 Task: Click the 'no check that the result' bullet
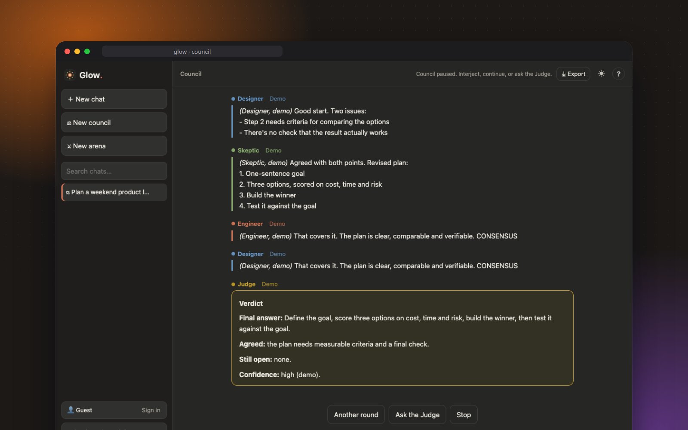313,133
